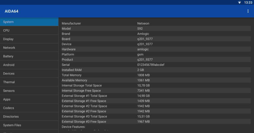Select the Installed RAM row

(x=156, y=70)
